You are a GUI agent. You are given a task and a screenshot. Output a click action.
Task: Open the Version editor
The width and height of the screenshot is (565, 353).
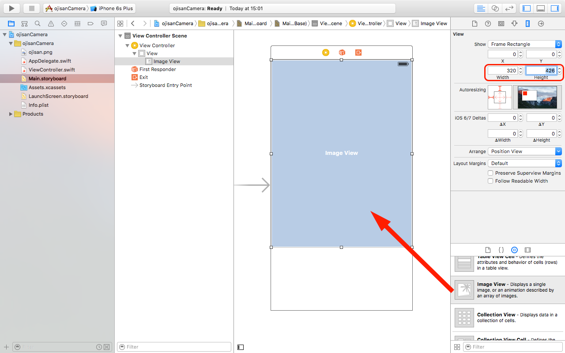click(x=508, y=8)
